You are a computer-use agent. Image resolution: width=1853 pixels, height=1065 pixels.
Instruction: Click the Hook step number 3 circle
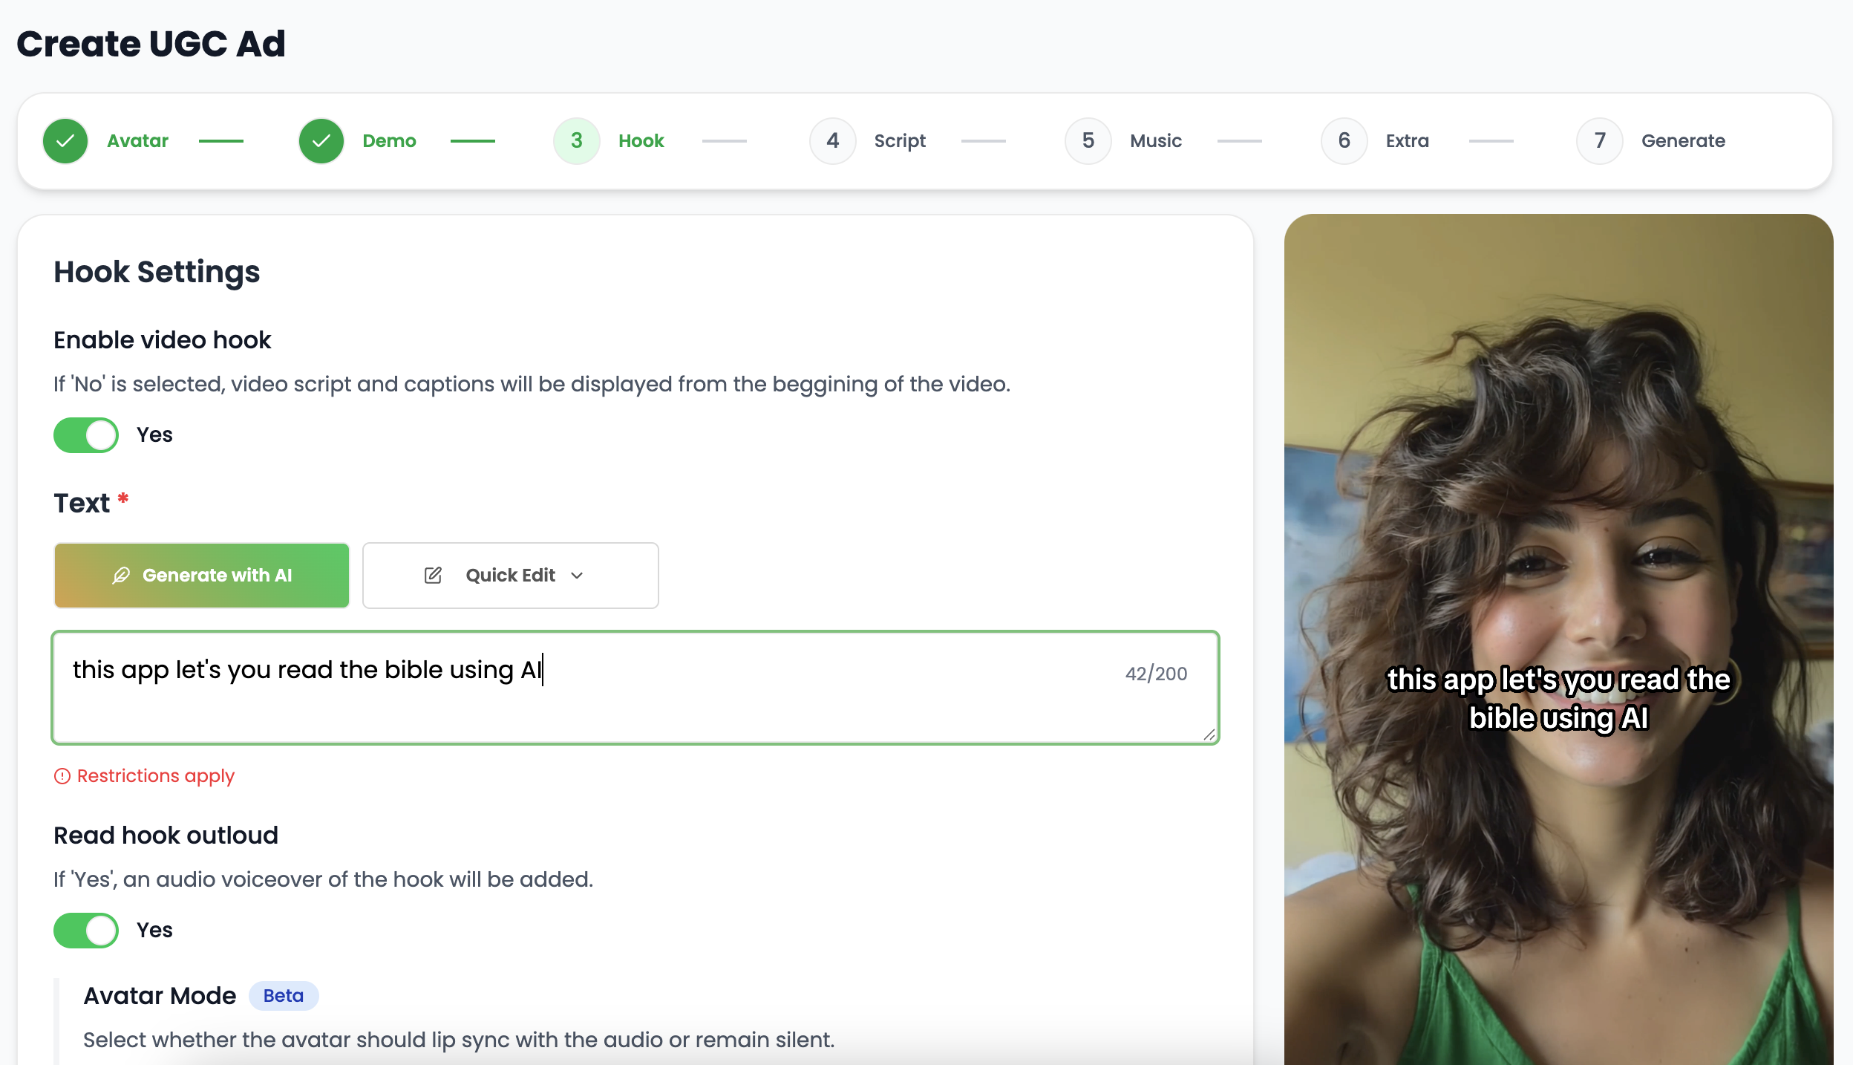click(x=576, y=141)
